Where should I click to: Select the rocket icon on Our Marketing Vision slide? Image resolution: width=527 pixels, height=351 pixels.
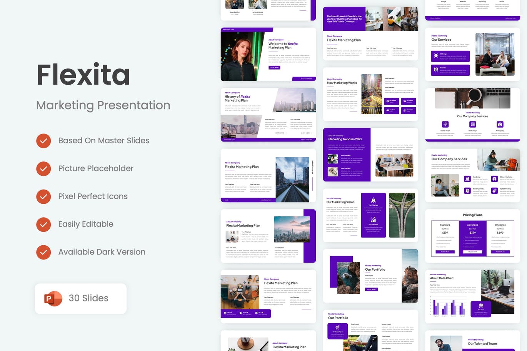(x=373, y=200)
